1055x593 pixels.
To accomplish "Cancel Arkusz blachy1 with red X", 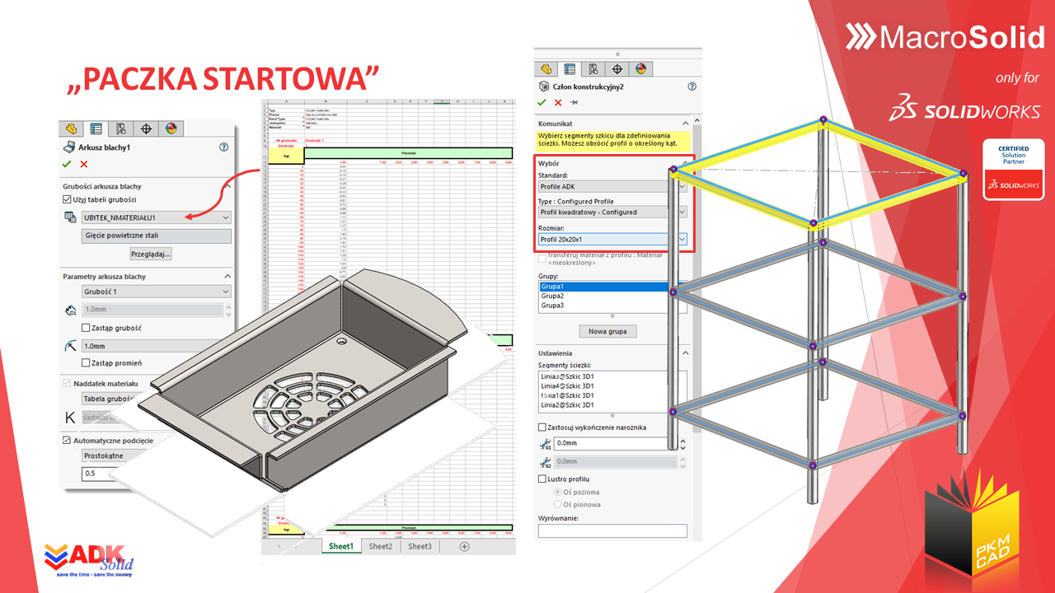I will [83, 164].
